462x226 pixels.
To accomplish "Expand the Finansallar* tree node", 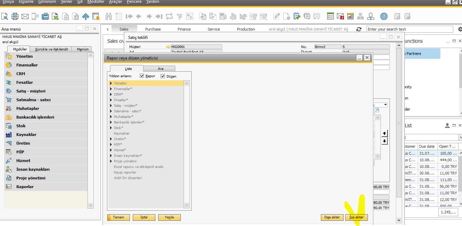I will click(x=111, y=89).
